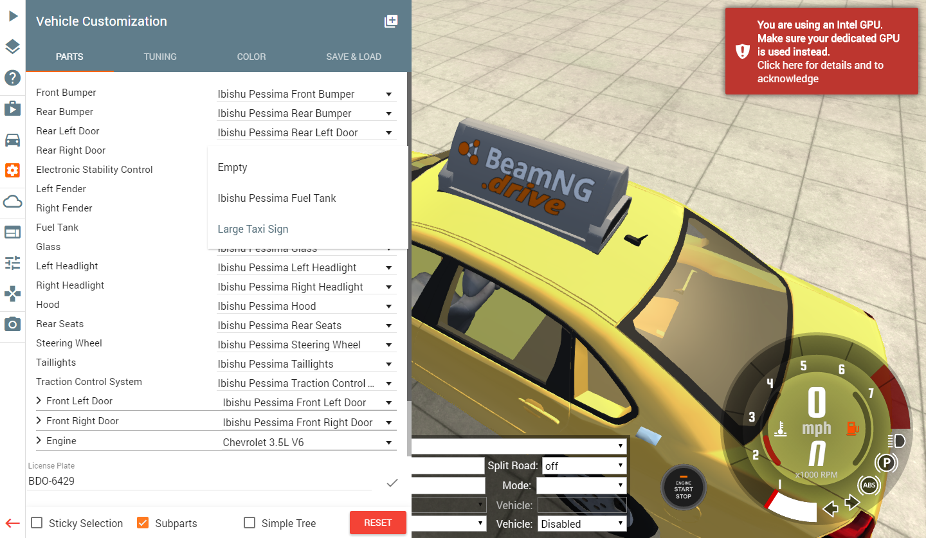
Task: Open the Engine Chevrolet 3.5L V6 dropdown
Action: coord(309,442)
